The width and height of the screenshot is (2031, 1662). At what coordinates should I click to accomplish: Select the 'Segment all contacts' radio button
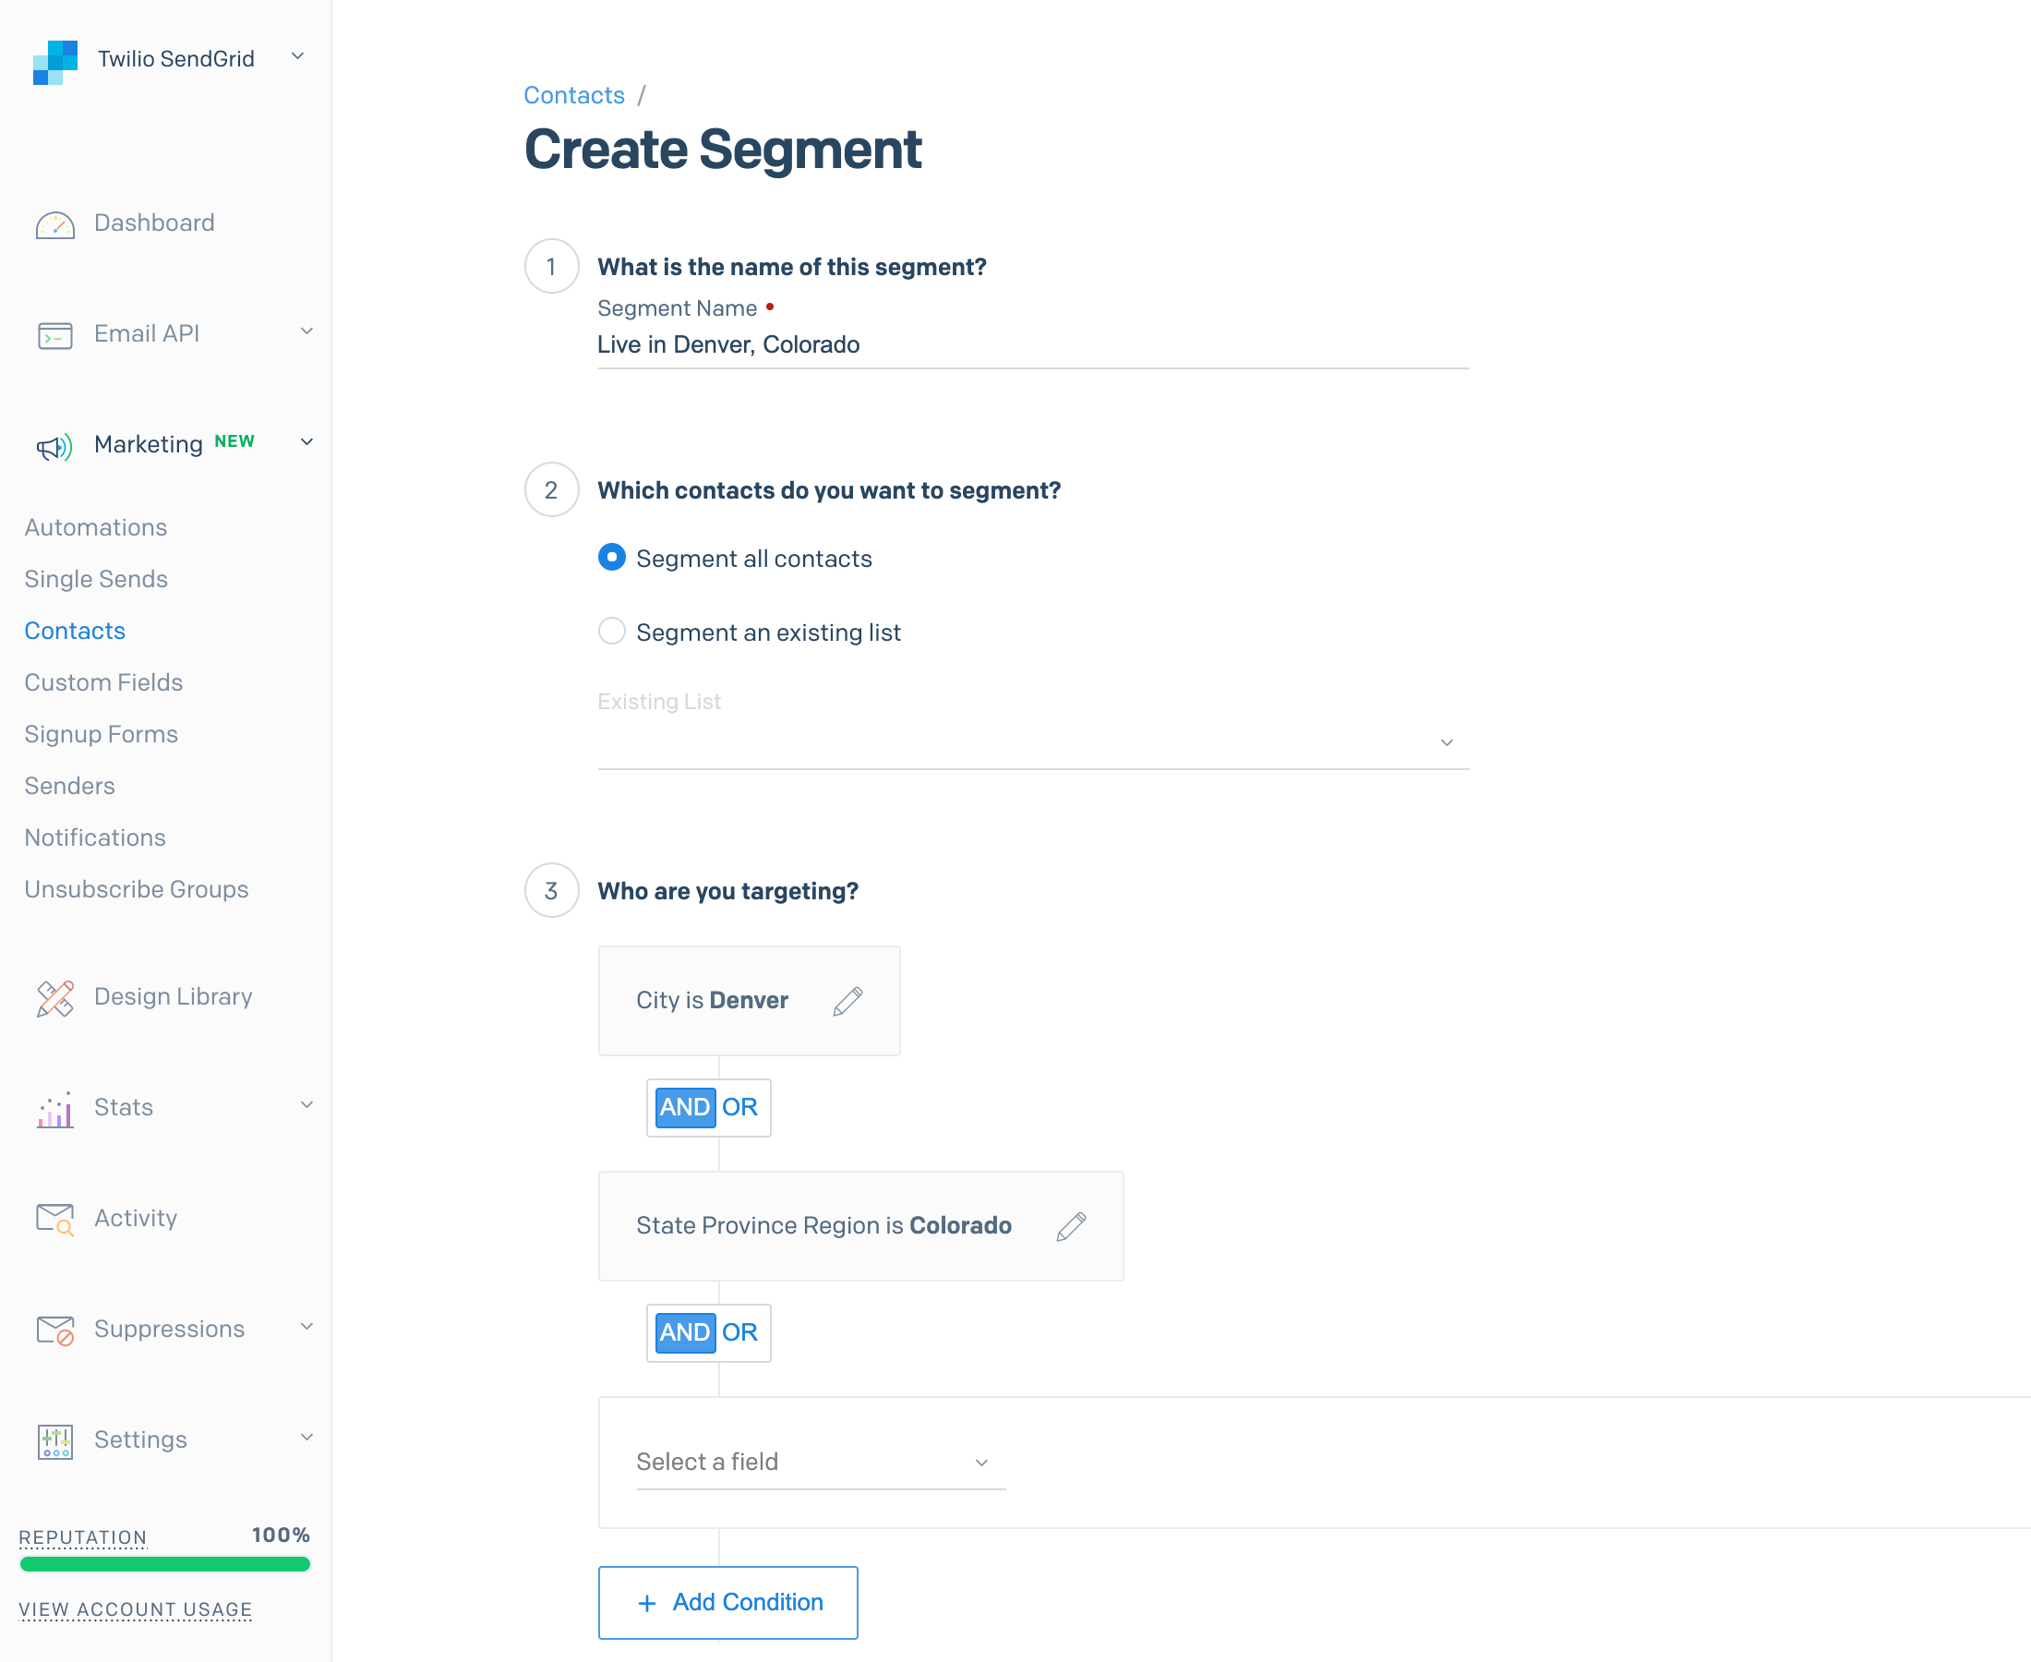tap(612, 559)
